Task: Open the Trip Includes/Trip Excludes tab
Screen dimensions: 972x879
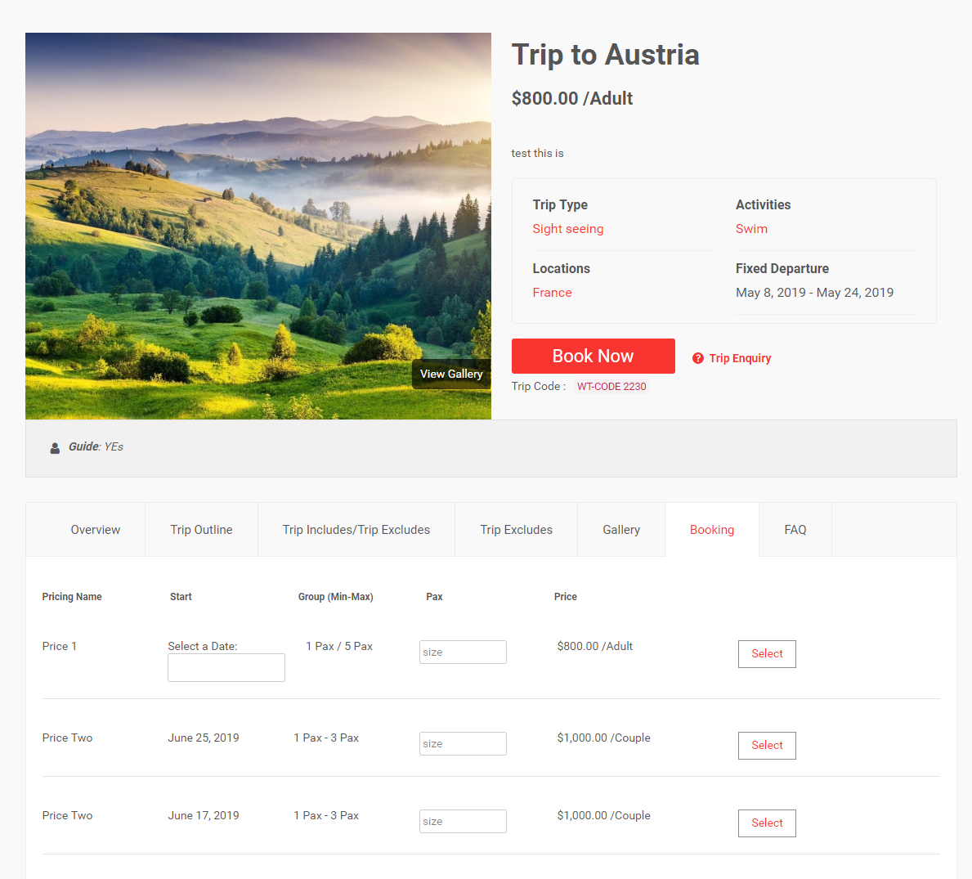Action: click(356, 530)
